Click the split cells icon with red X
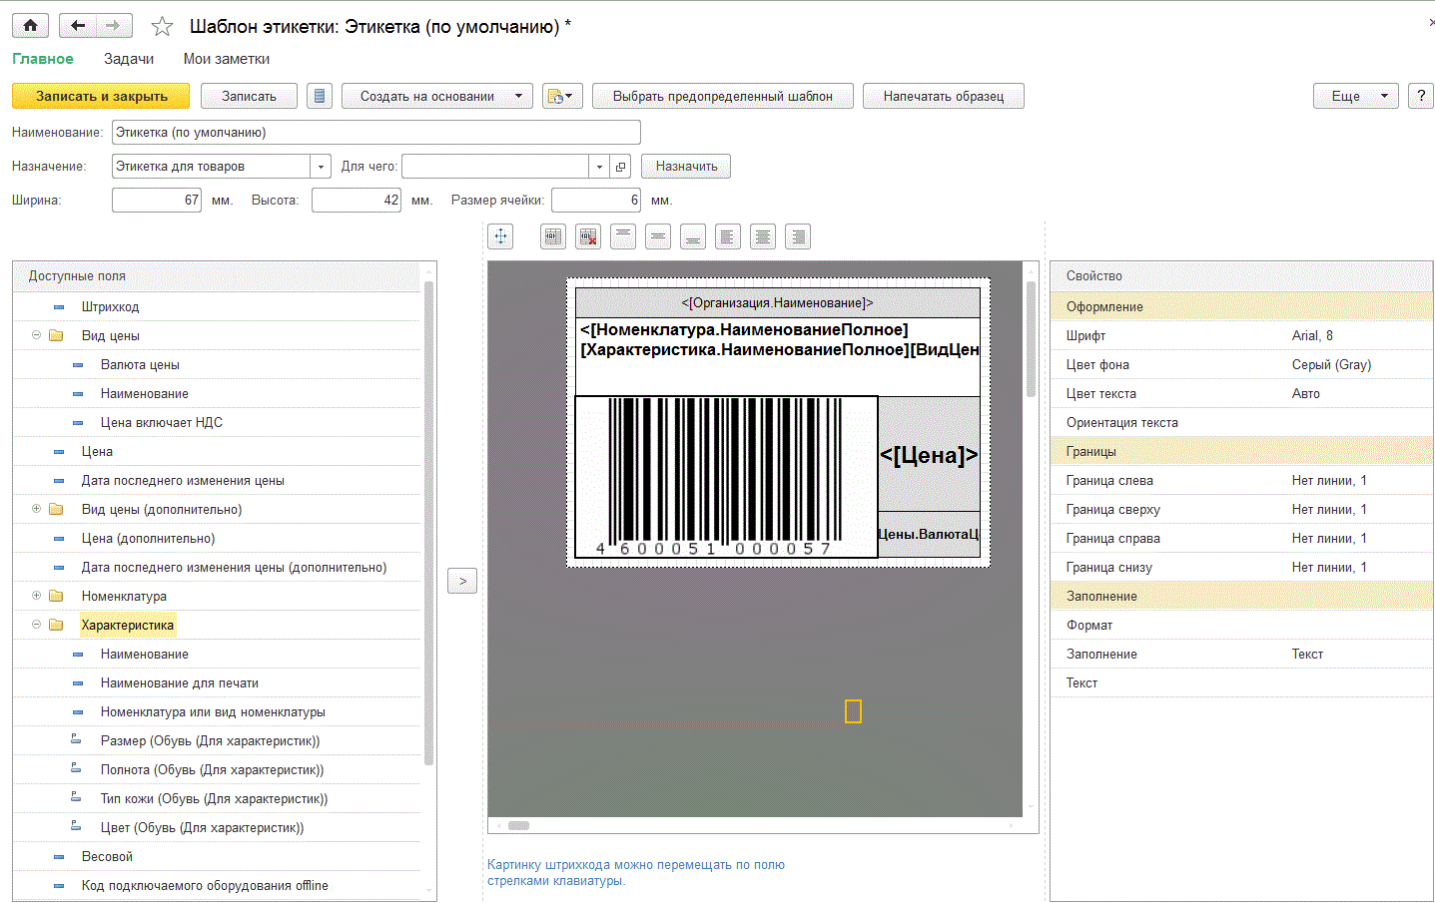 click(x=588, y=236)
